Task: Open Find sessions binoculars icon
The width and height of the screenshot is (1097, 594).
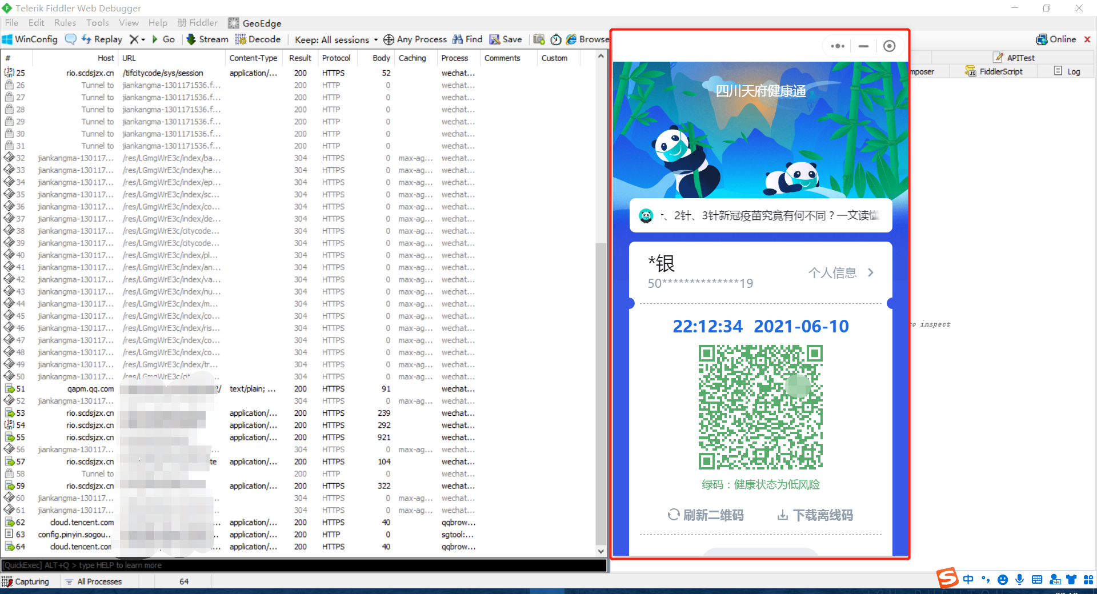Action: [x=467, y=39]
